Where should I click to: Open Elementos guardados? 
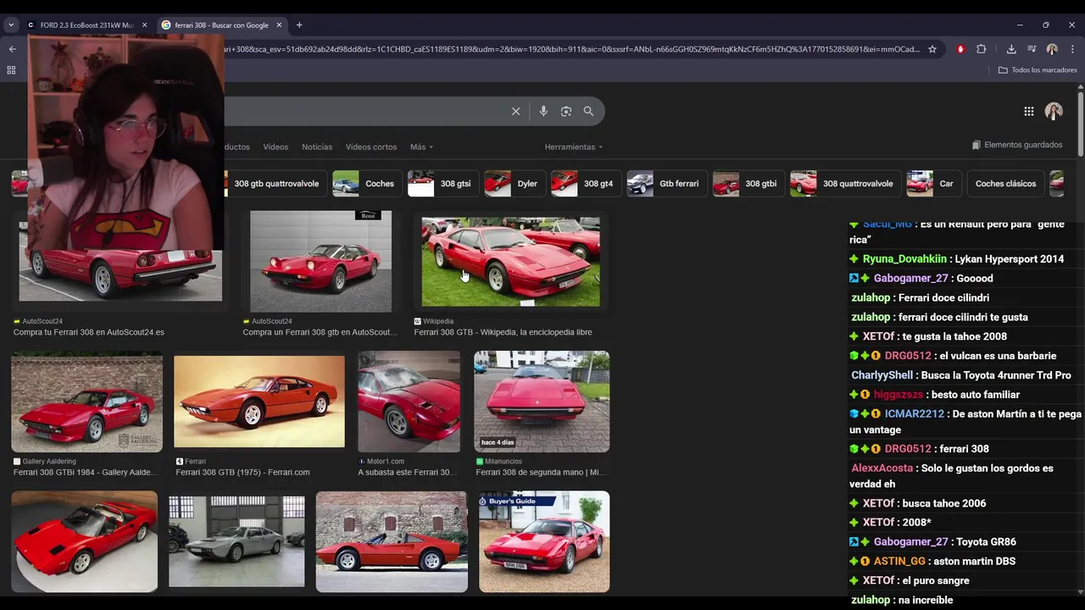click(1017, 145)
